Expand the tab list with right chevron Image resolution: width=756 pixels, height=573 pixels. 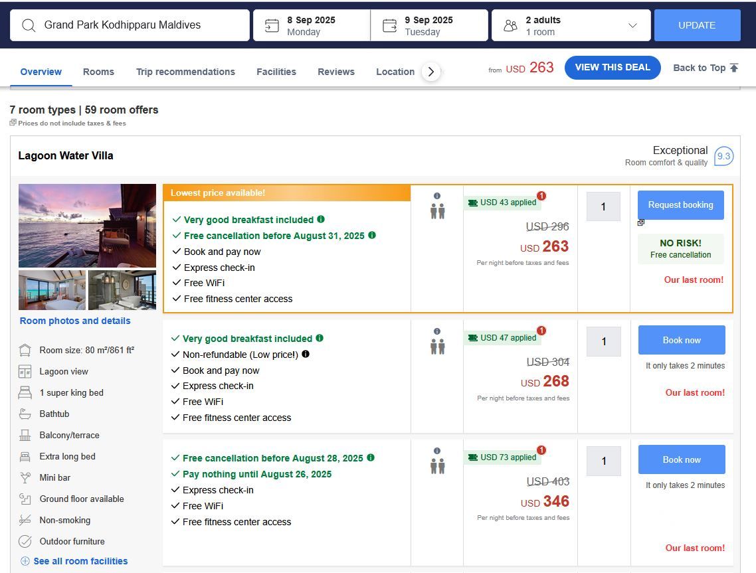click(x=431, y=72)
